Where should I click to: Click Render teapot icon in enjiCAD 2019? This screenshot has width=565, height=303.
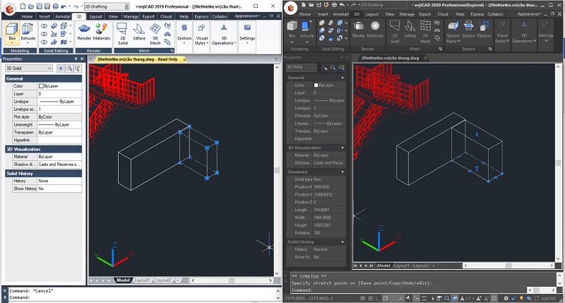tap(84, 29)
